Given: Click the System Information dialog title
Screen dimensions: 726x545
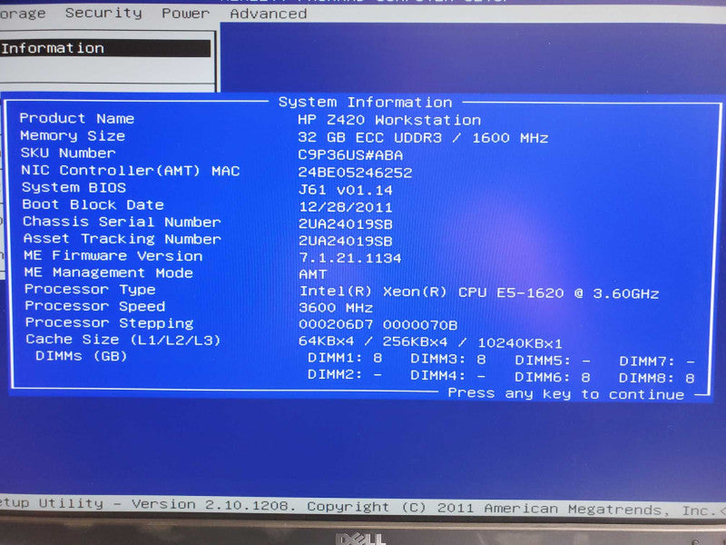Looking at the screenshot, I should tap(366, 103).
